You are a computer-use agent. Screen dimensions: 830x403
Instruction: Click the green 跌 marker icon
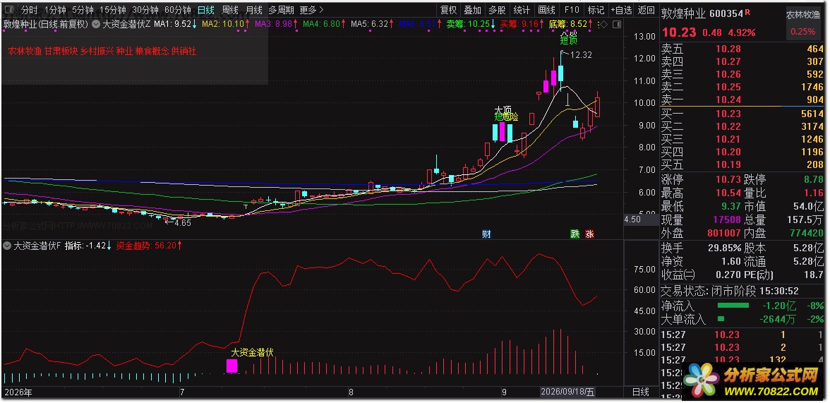(575, 234)
